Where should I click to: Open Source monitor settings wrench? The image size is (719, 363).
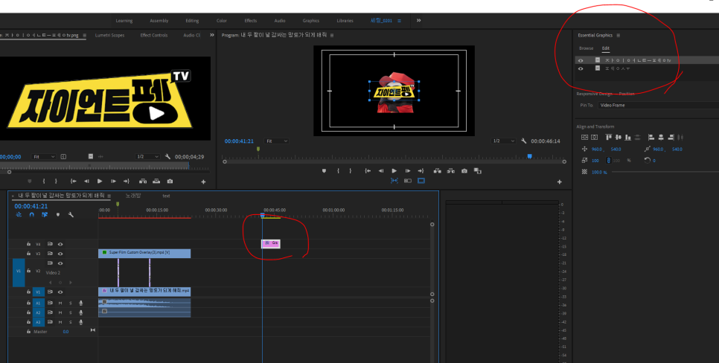[x=167, y=157]
